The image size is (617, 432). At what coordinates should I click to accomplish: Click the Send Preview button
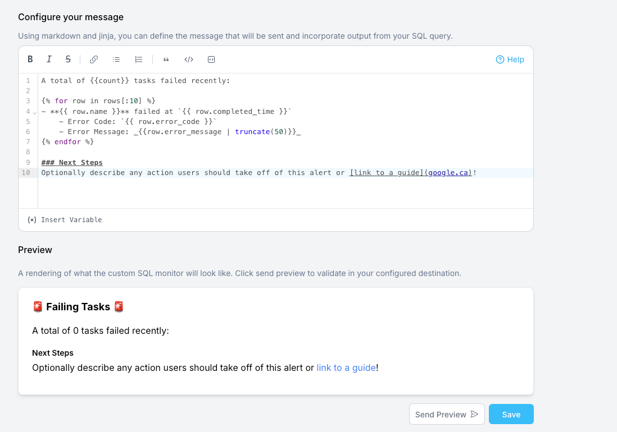pyautogui.click(x=447, y=414)
